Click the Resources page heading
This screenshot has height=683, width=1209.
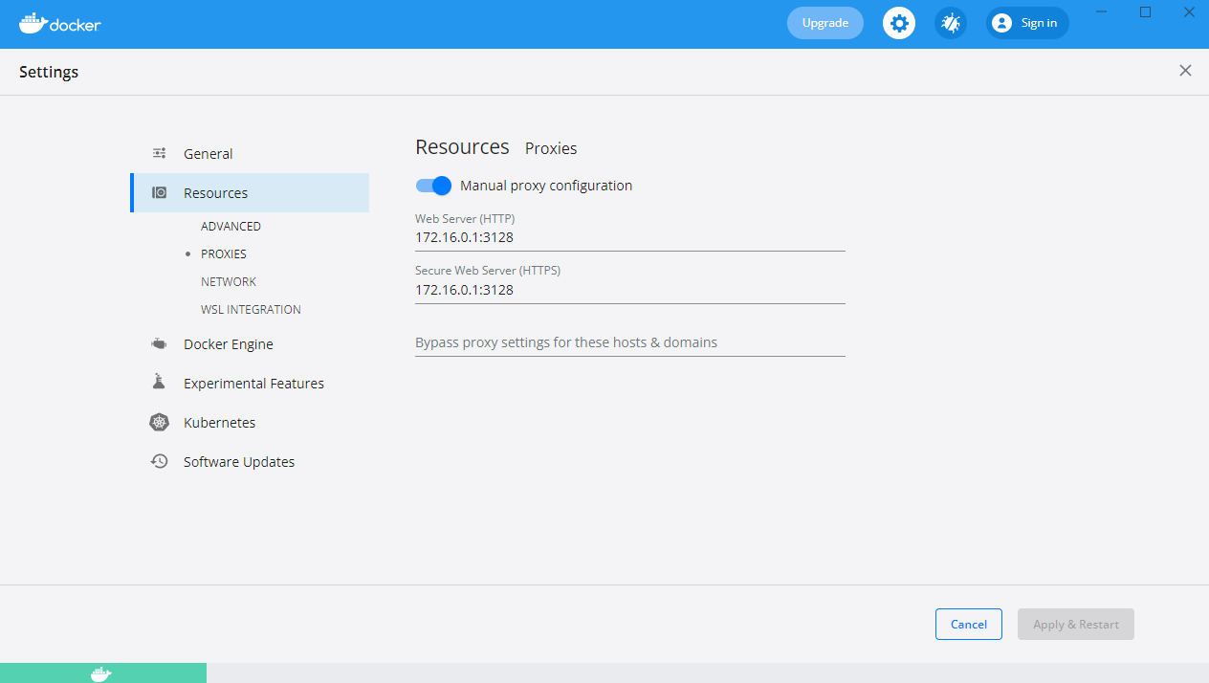click(x=462, y=147)
